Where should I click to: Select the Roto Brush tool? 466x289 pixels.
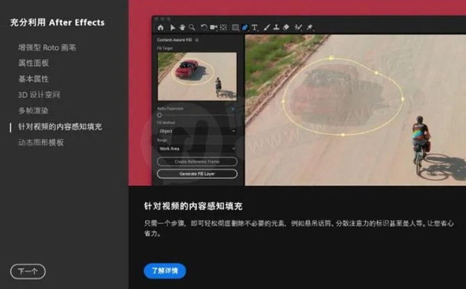point(298,28)
